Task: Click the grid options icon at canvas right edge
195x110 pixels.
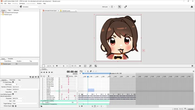Action: coord(192,66)
